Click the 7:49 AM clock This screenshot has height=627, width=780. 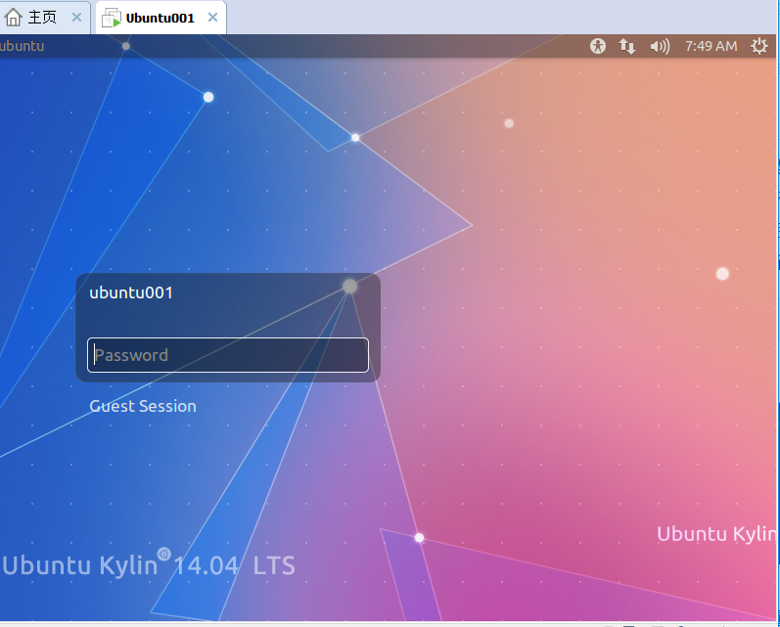[x=711, y=46]
